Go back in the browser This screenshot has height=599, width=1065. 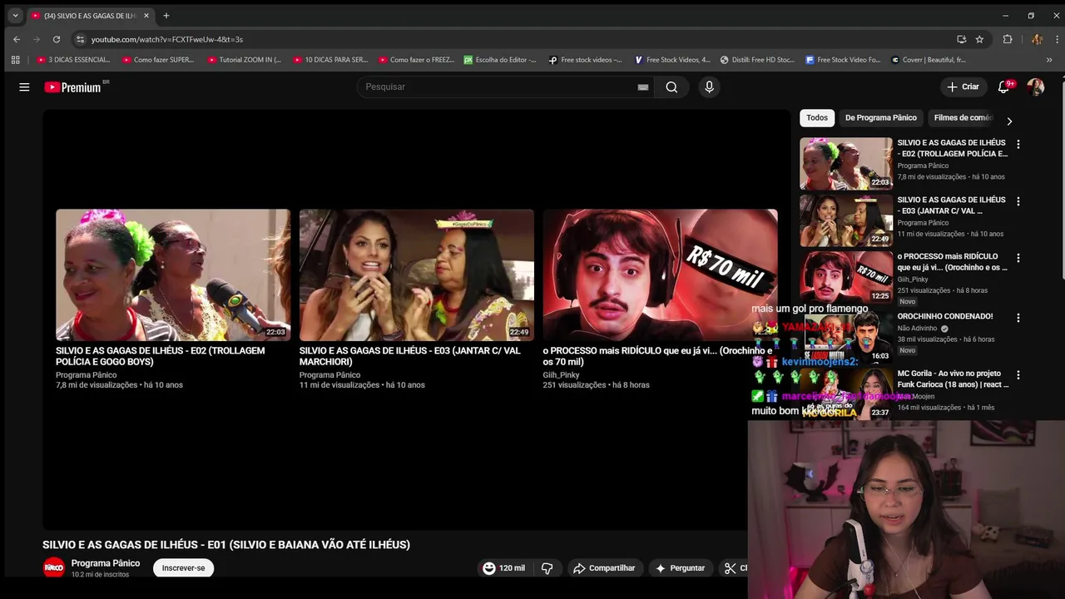click(x=17, y=39)
